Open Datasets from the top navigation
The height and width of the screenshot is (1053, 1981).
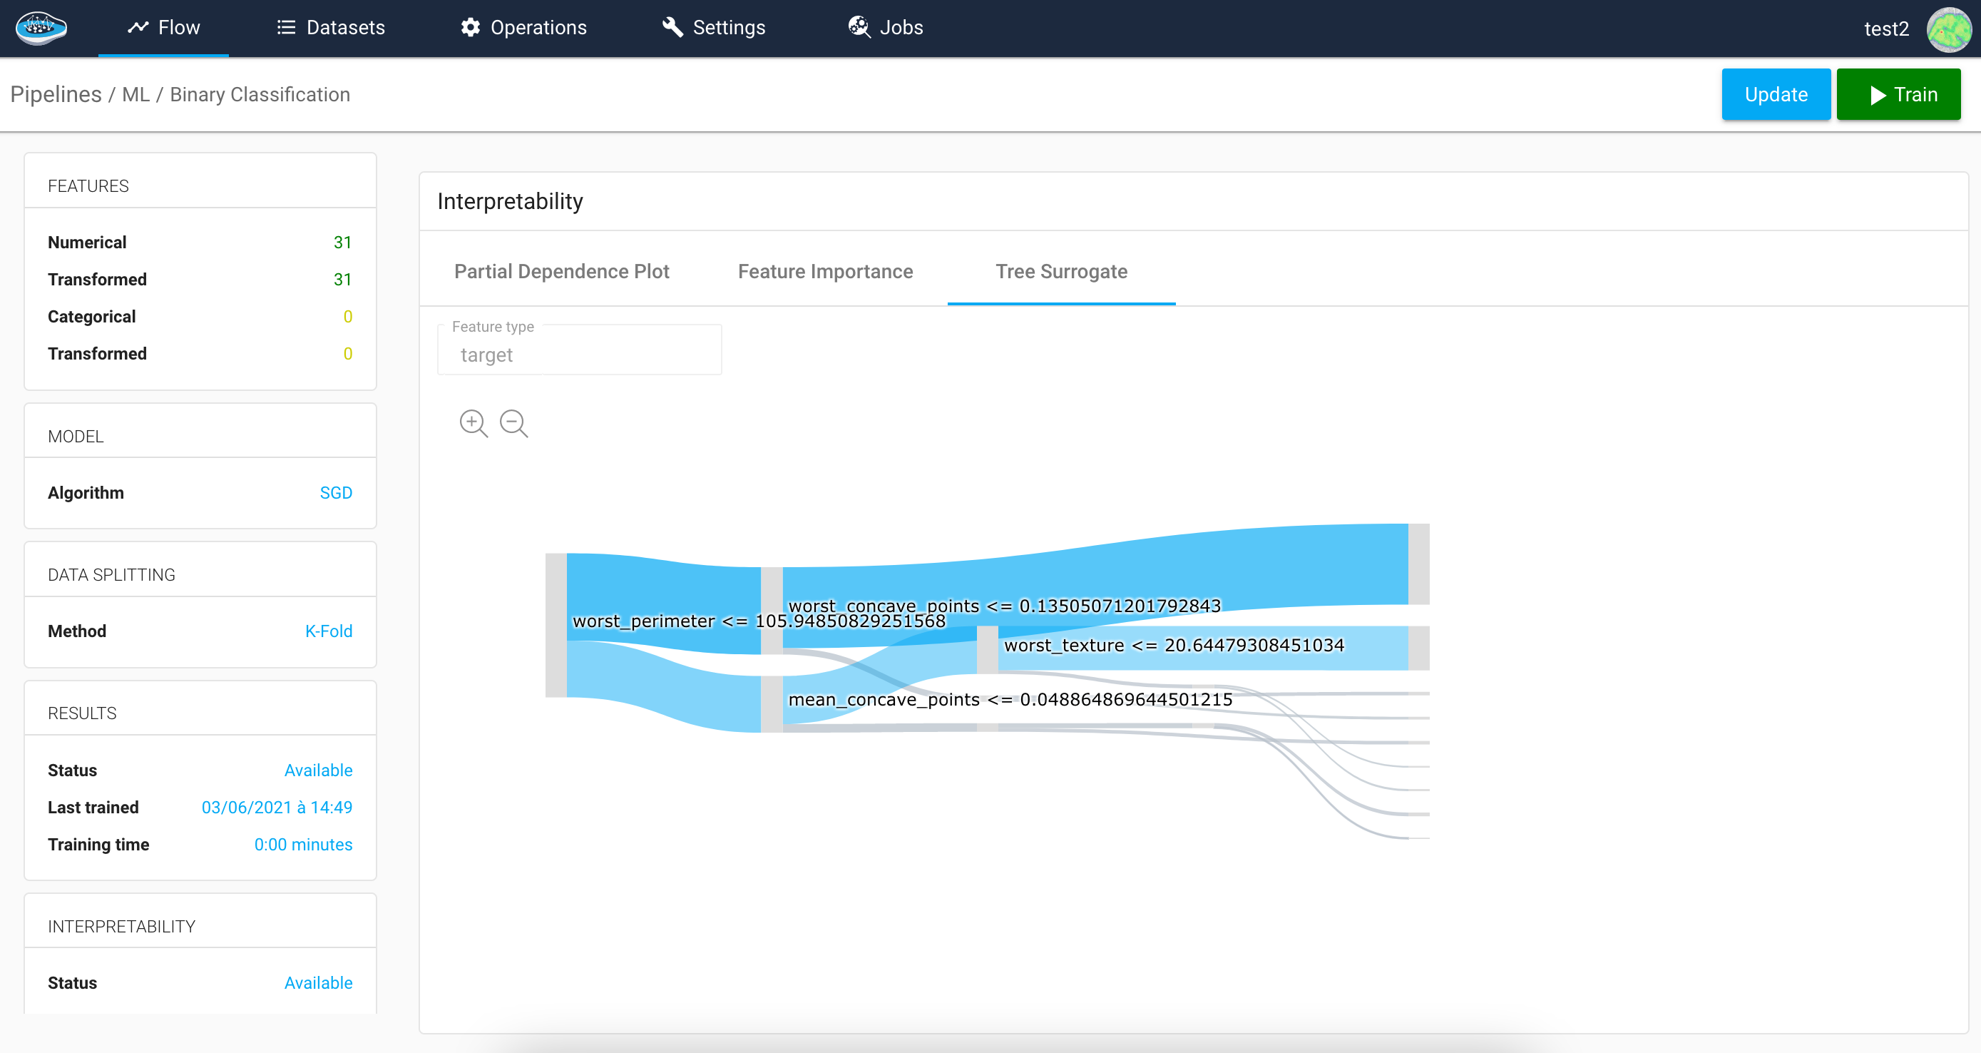(331, 28)
